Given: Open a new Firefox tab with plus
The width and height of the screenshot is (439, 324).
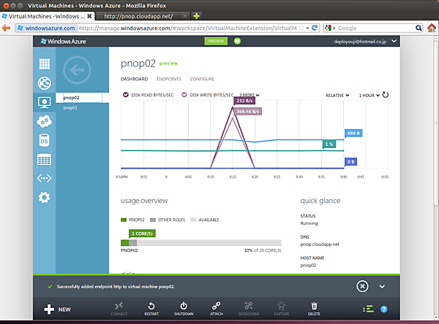Looking at the screenshot, I should [197, 16].
